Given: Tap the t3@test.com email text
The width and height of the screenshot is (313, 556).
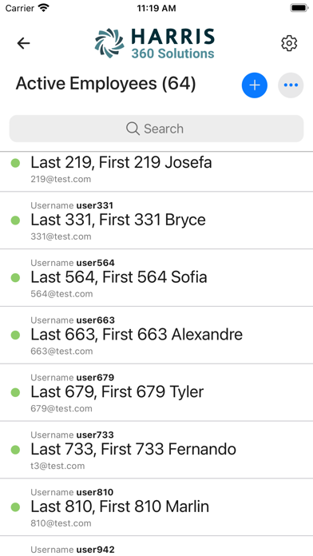Looking at the screenshot, I should point(57,466).
